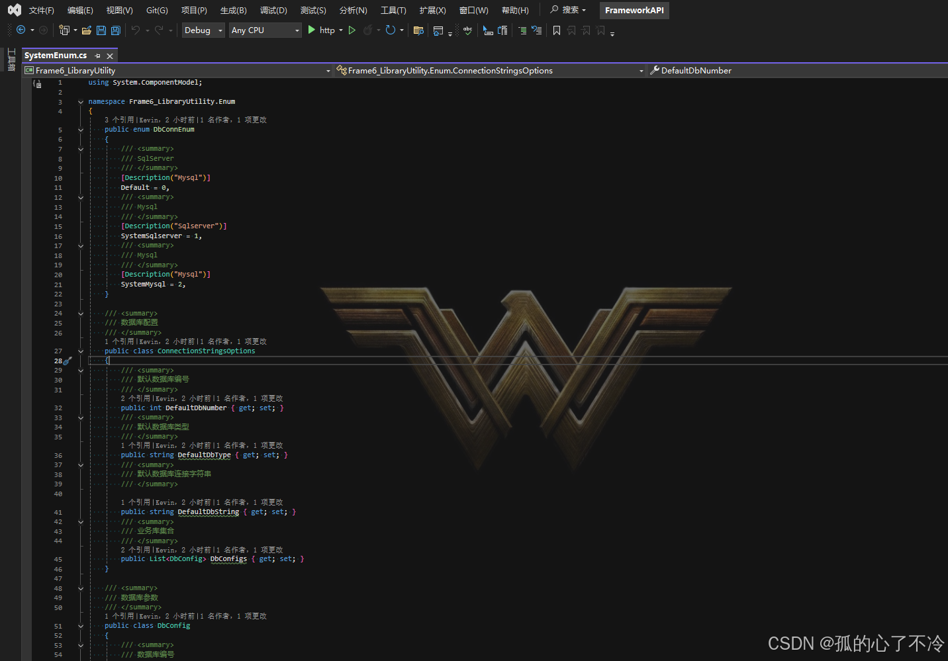Viewport: 948px width, 661px height.
Task: Click the Find in Files folder-search icon
Action: tap(418, 30)
